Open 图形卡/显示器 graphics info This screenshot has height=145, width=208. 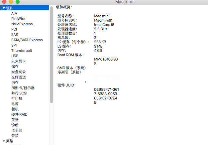(23, 88)
